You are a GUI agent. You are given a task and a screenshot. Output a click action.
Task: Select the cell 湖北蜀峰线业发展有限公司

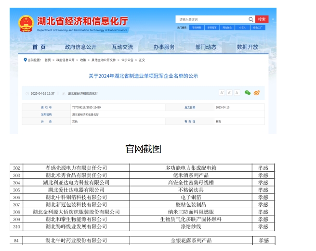(76, 226)
